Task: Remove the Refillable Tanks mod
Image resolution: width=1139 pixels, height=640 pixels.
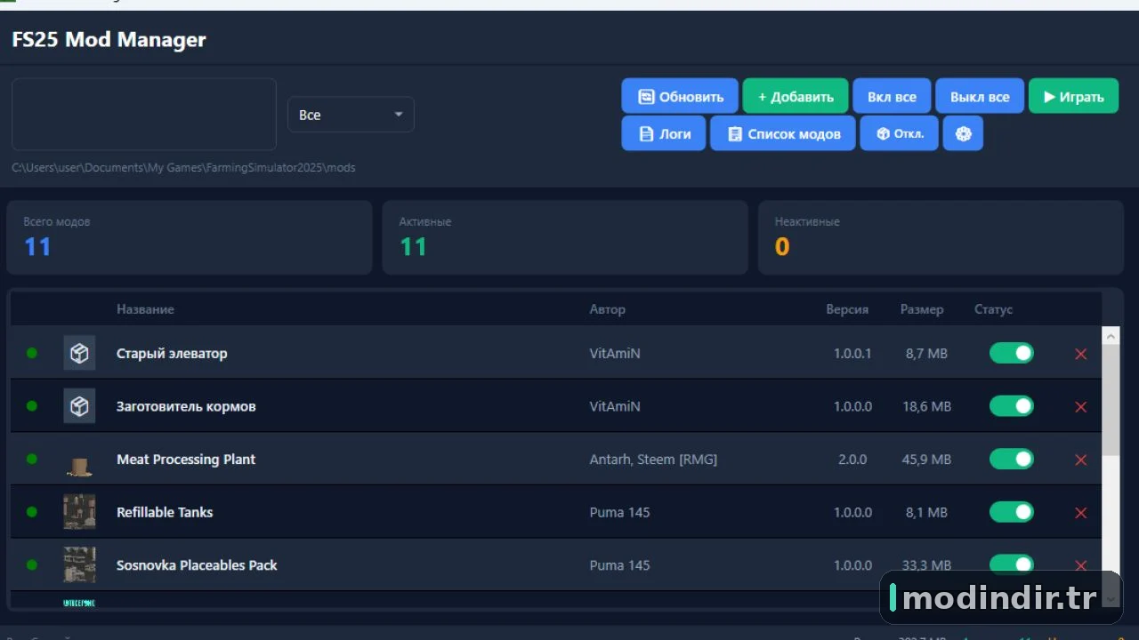Action: coord(1081,513)
